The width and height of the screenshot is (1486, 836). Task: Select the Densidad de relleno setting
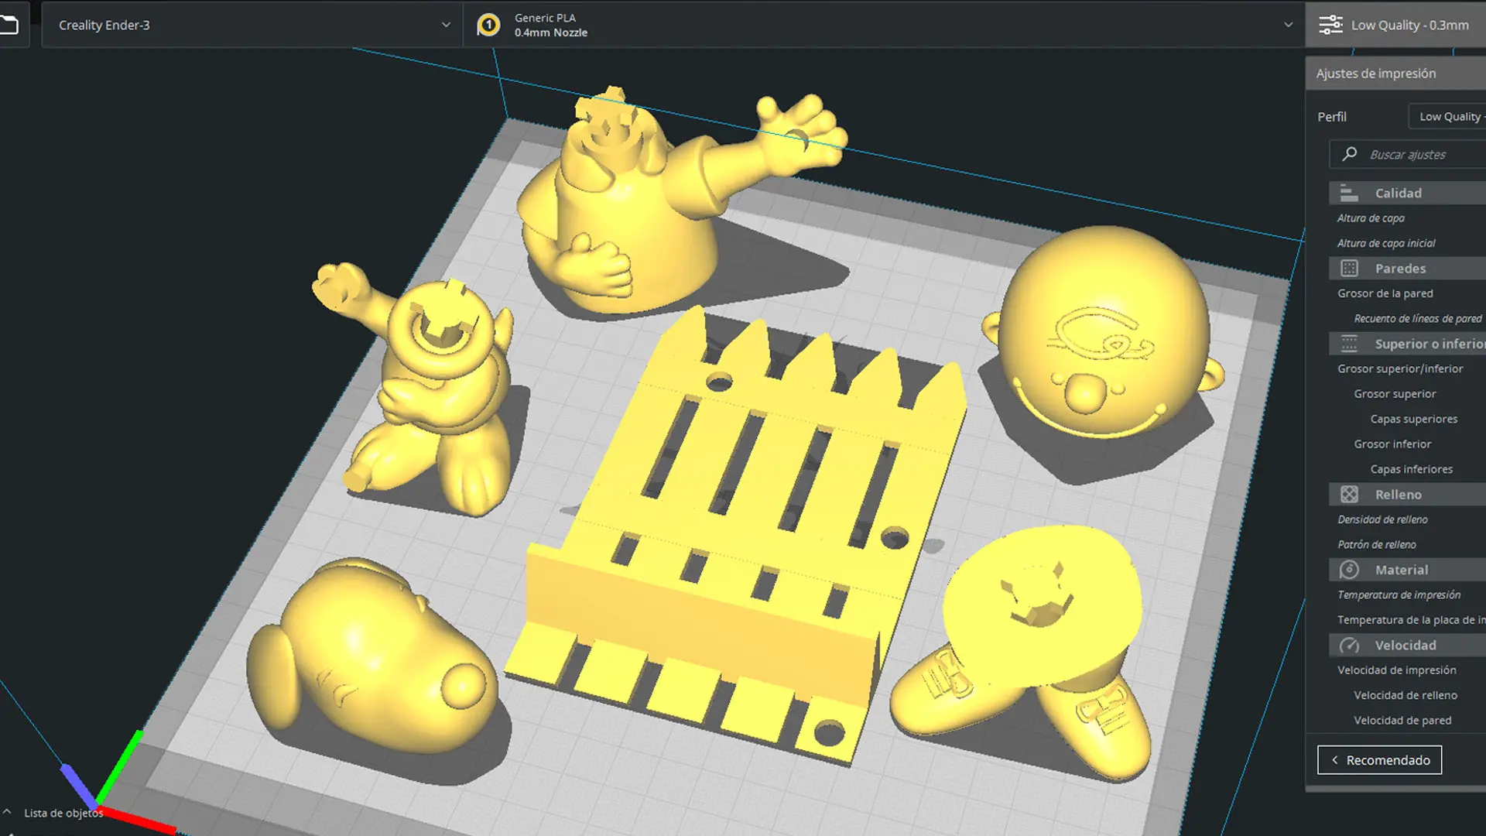click(1382, 519)
